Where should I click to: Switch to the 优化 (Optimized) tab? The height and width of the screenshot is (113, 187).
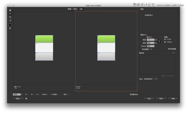click(x=75, y=9)
